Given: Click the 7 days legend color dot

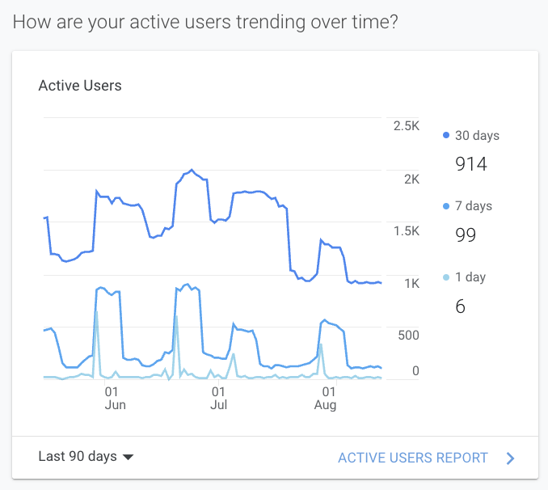Looking at the screenshot, I should pyautogui.click(x=446, y=206).
